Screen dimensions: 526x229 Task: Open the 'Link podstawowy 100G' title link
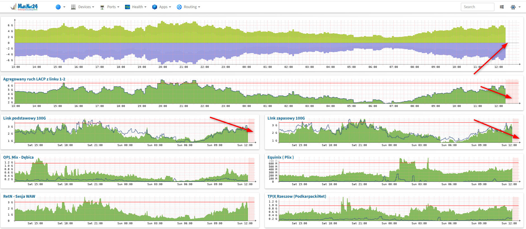(x=25, y=118)
